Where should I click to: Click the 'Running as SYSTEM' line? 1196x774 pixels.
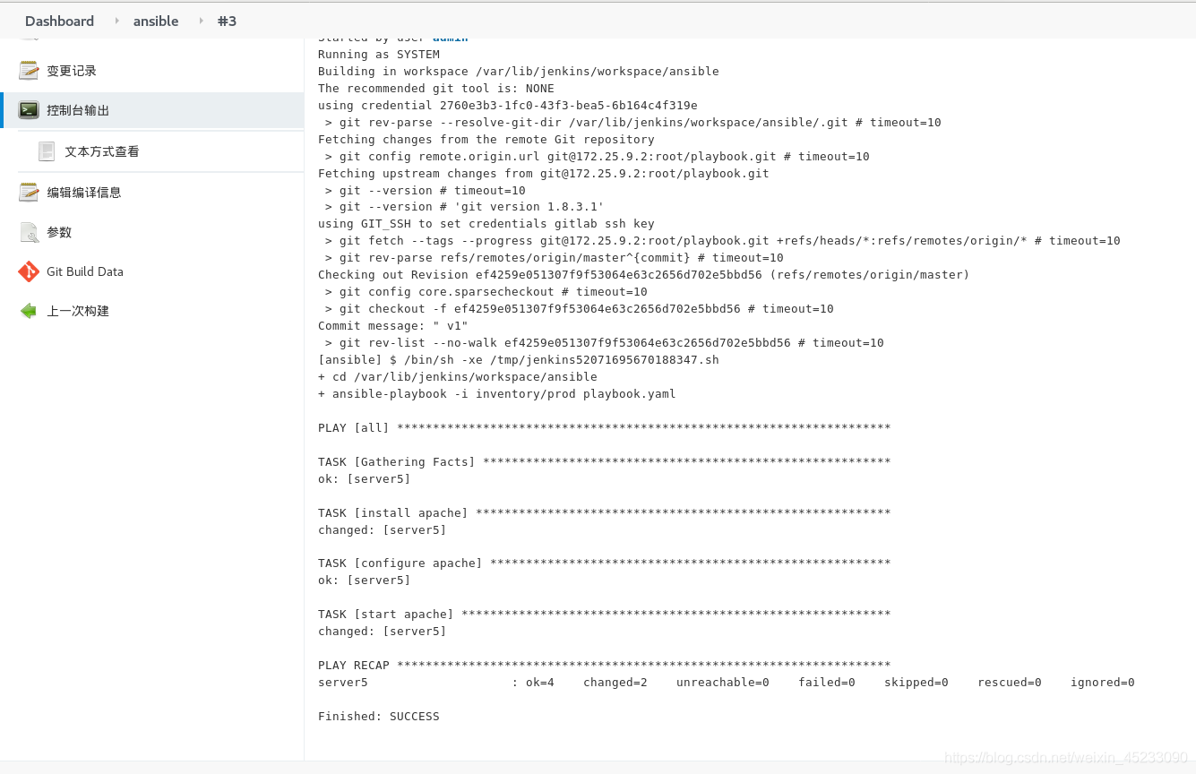tap(379, 55)
